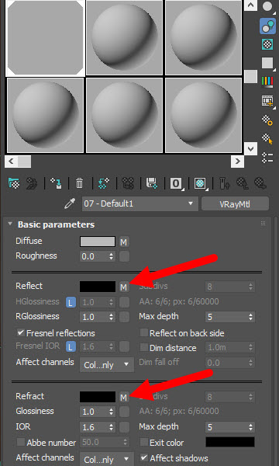Enable the Dim distance checkbox

click(144, 347)
